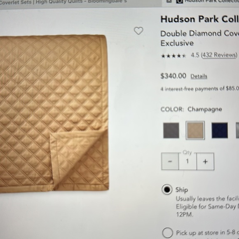Open the 432 Reviews link
The image size is (239, 239).
point(219,55)
